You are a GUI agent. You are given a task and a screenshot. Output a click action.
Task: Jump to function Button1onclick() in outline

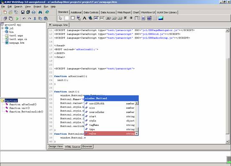26,112
